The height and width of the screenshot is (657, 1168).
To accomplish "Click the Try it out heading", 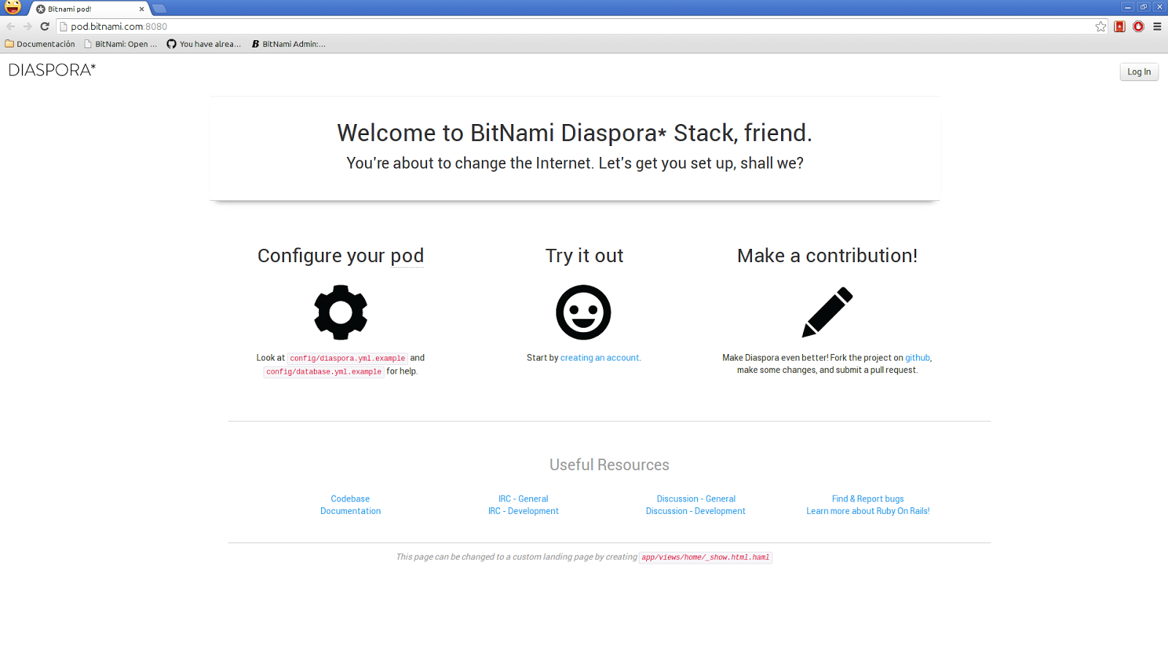I will 584,255.
